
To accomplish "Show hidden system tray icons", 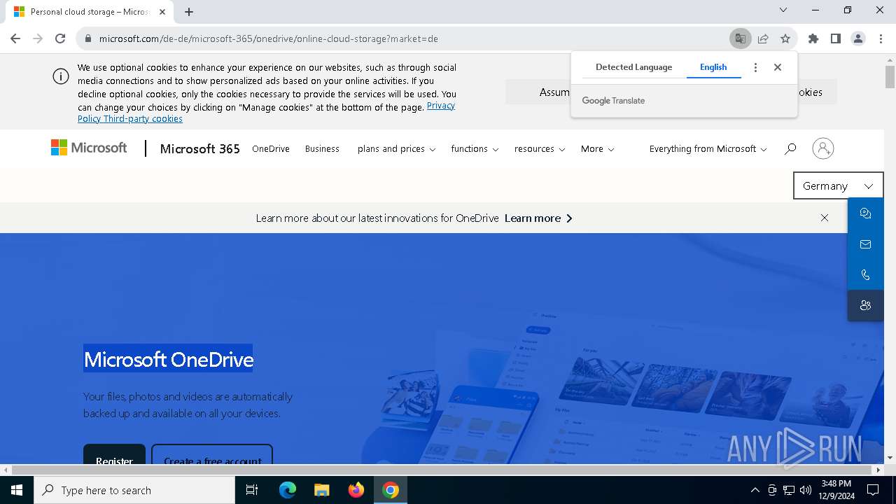I will click(755, 490).
